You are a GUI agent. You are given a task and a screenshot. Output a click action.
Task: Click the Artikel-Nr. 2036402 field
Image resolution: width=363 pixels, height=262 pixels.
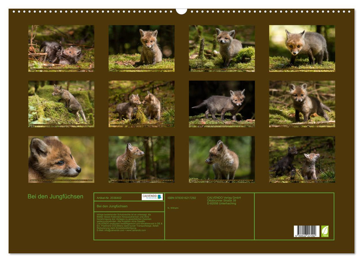pyautogui.click(x=109, y=198)
